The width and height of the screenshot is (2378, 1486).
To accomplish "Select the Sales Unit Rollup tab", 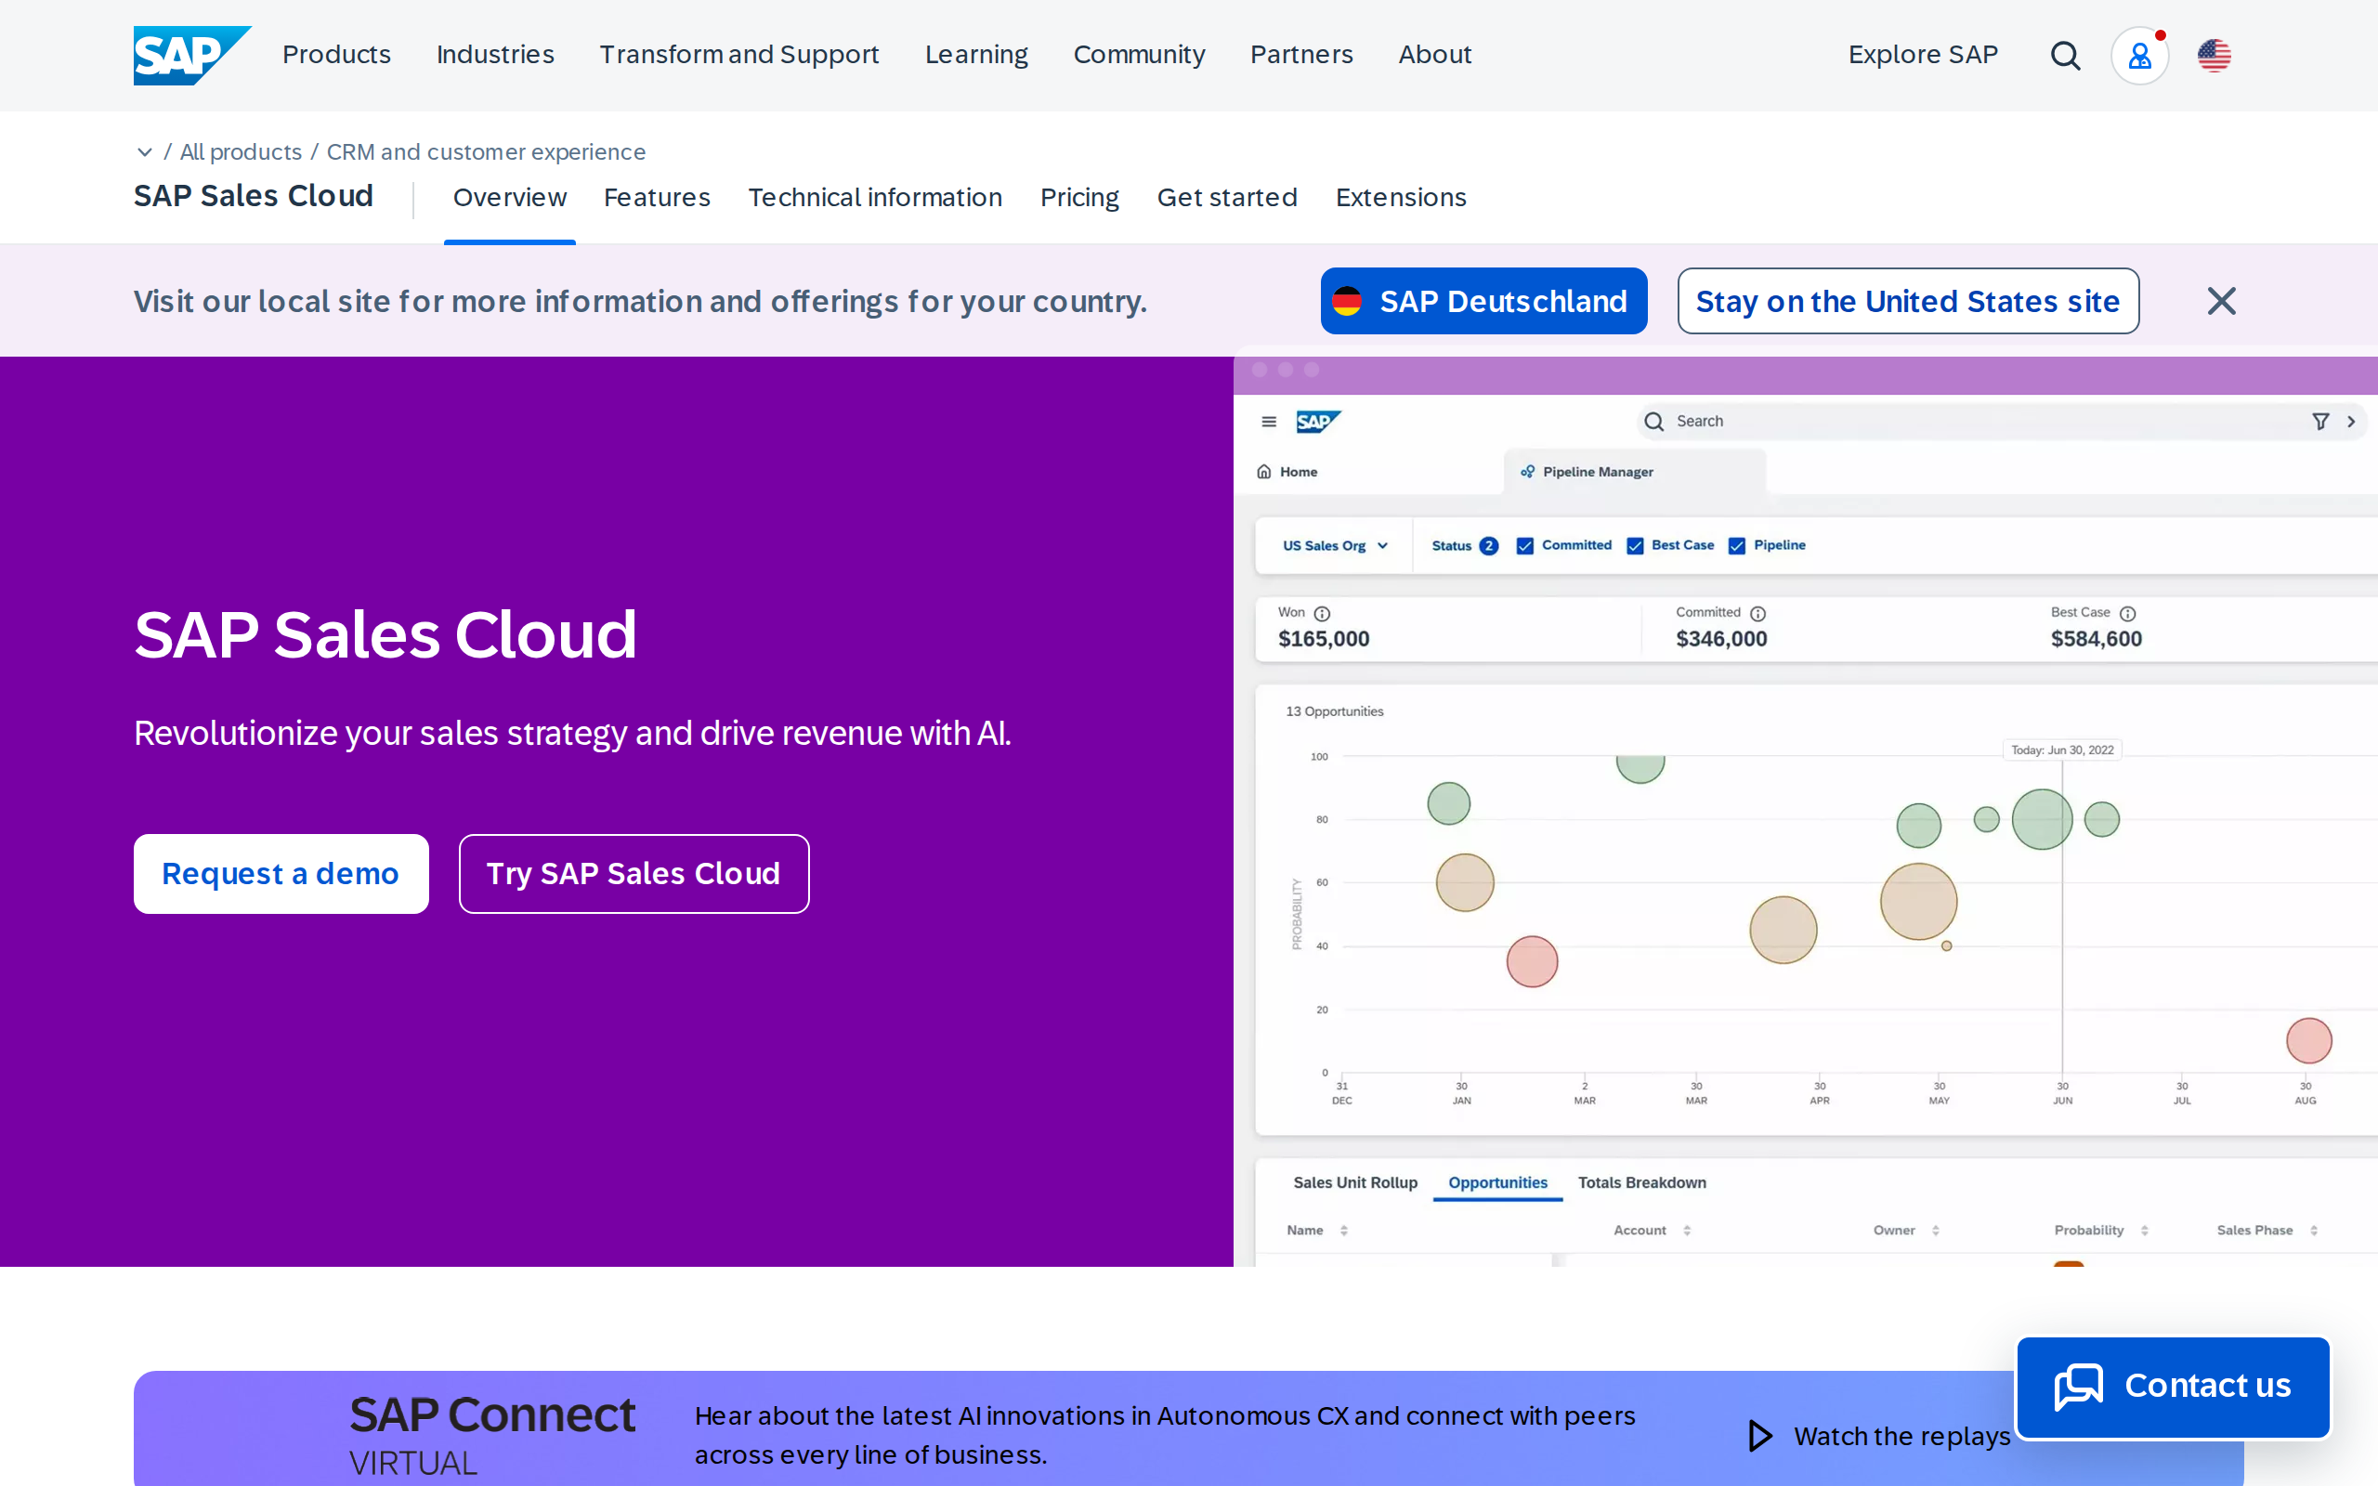I will point(1355,1182).
